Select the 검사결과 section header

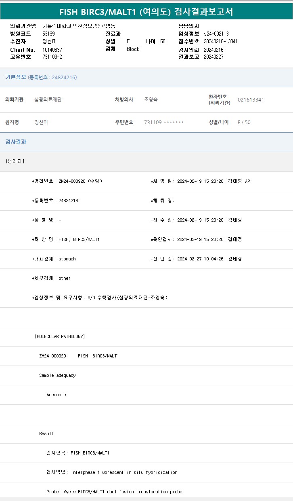coord(16,142)
